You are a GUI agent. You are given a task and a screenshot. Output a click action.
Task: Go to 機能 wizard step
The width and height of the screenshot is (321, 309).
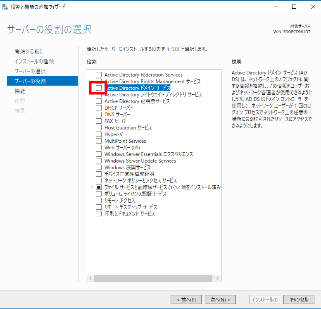point(20,91)
